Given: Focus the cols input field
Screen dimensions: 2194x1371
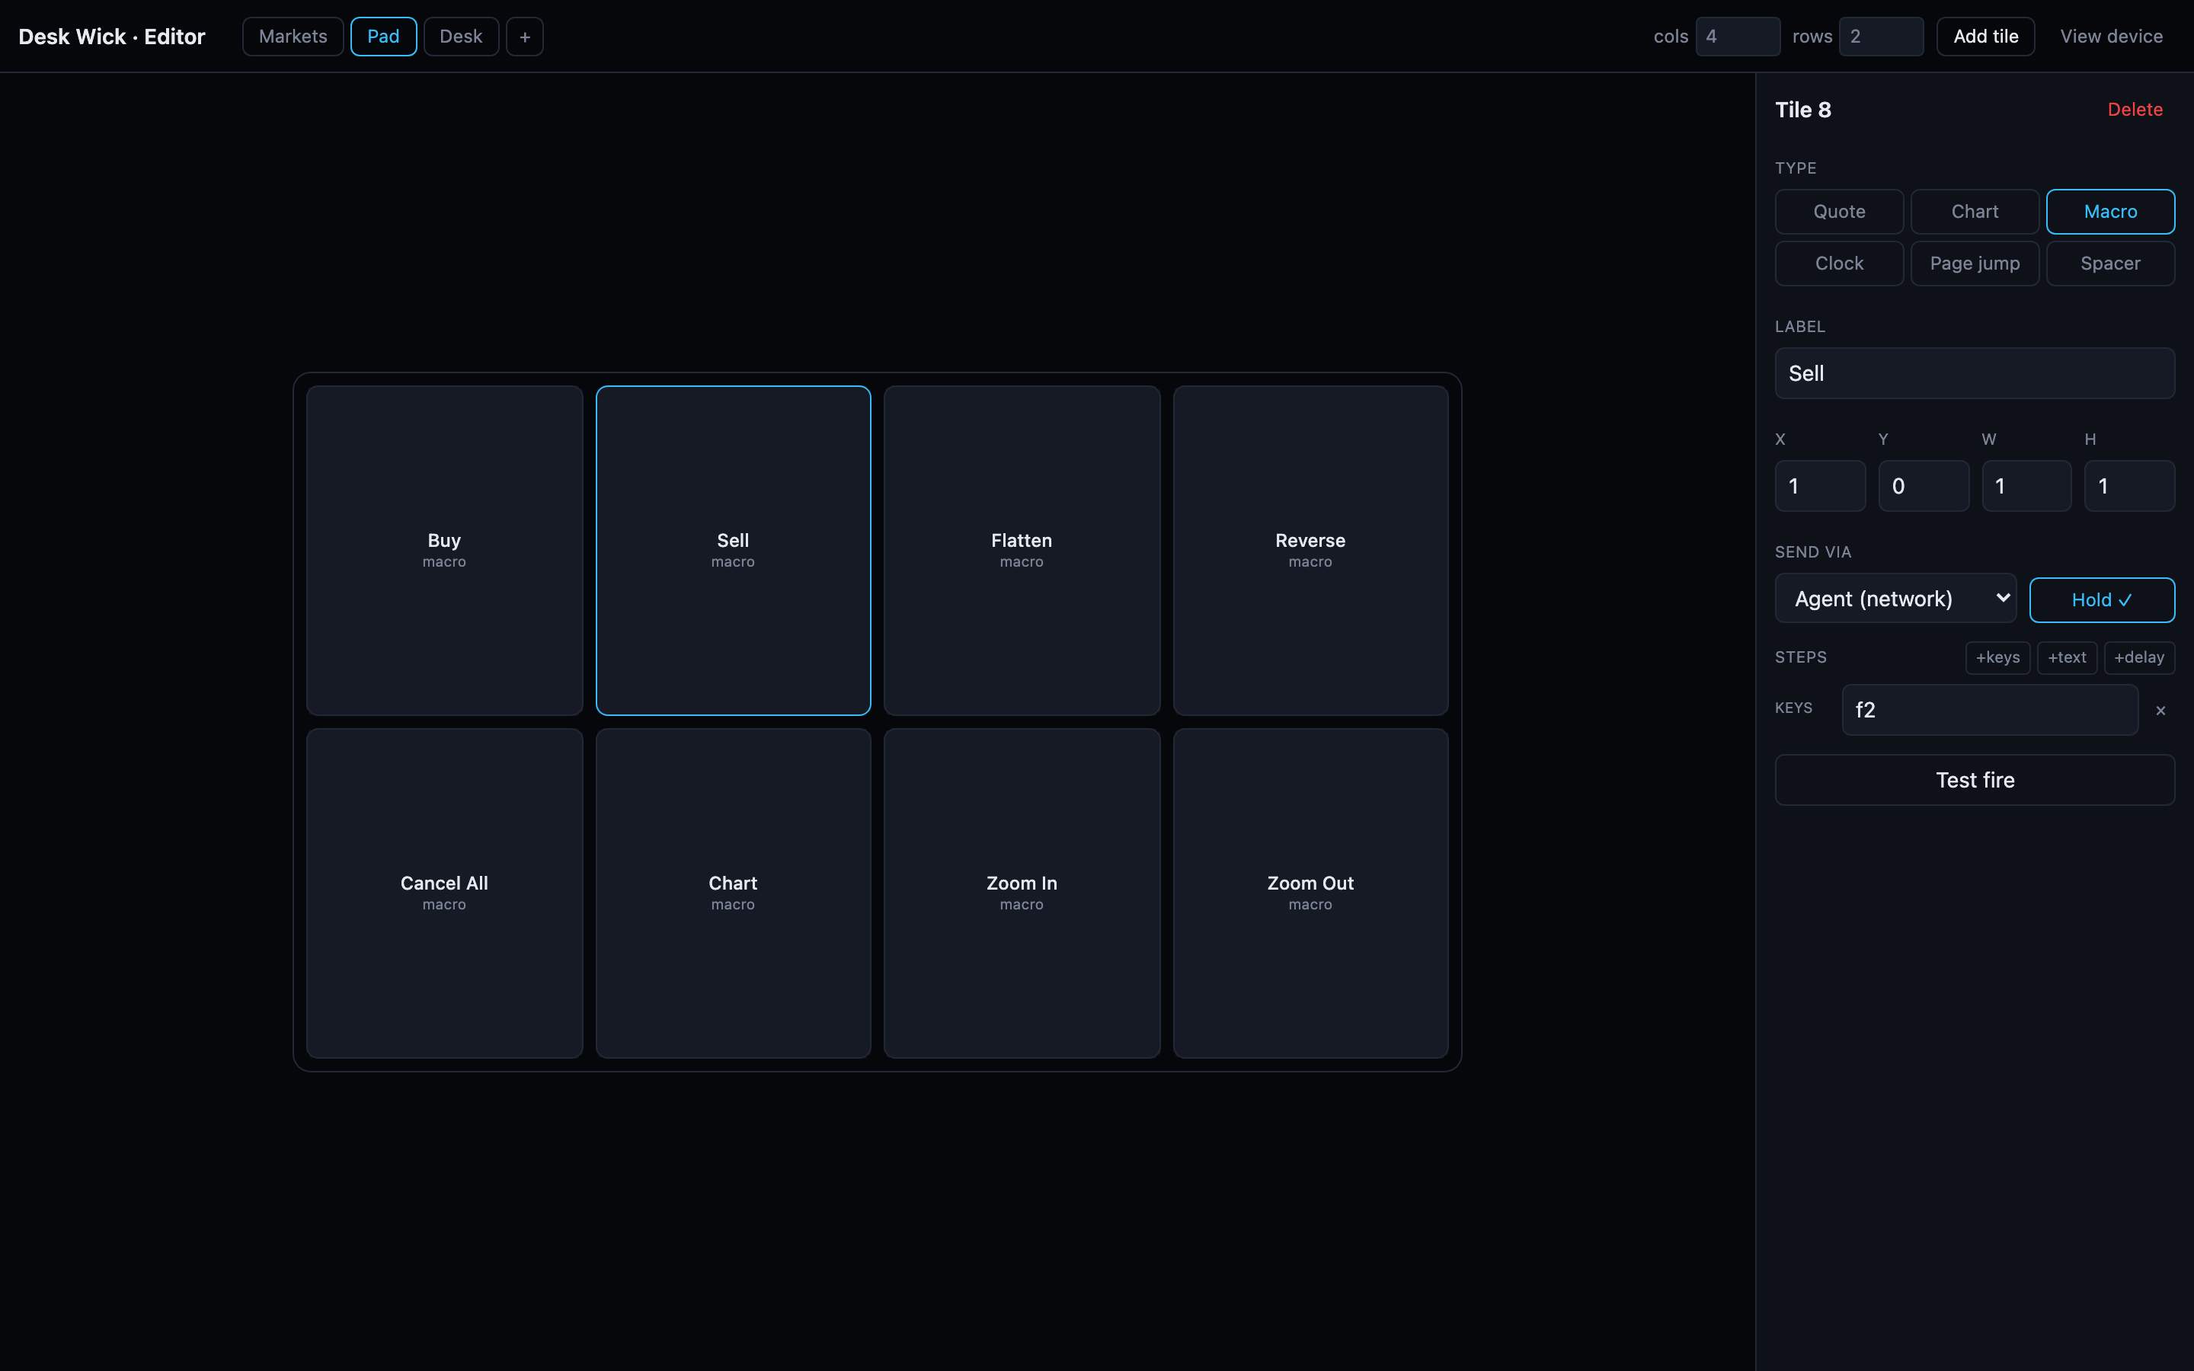Looking at the screenshot, I should [x=1737, y=37].
